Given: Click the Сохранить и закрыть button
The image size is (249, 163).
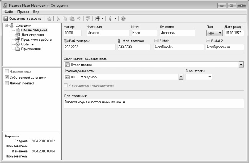Looking at the screenshot, I should pyautogui.click(x=22, y=18).
